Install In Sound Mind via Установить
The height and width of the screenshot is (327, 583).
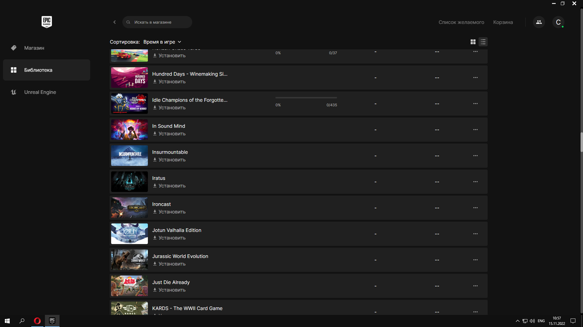tap(169, 134)
